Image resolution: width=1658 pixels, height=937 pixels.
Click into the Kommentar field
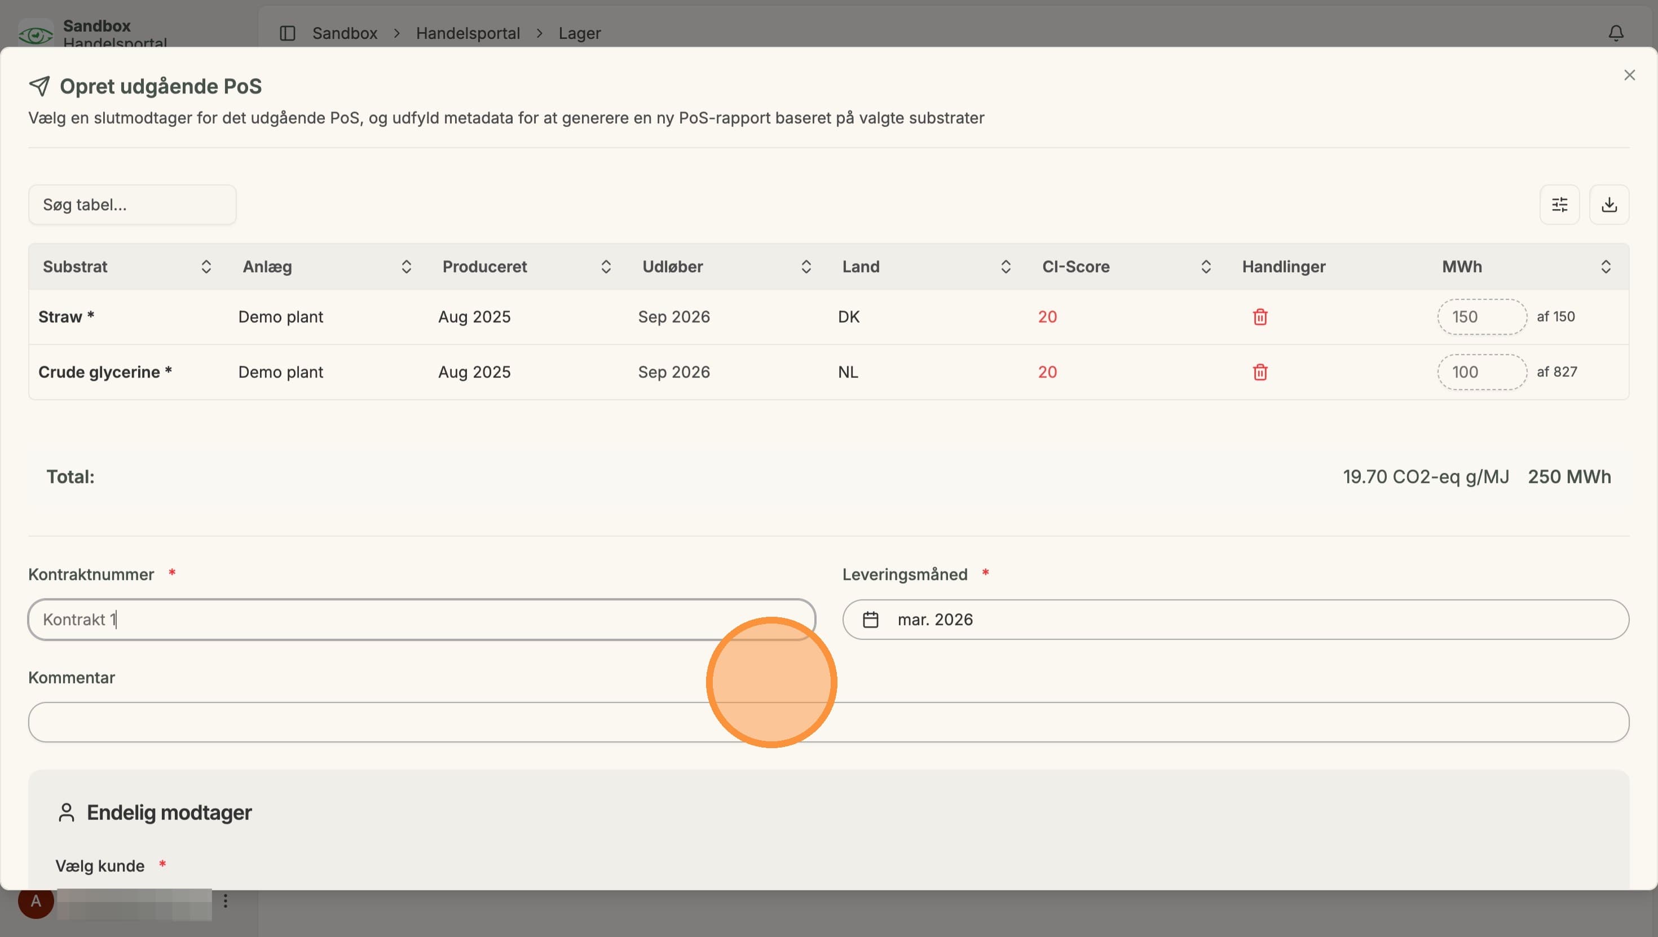828,722
